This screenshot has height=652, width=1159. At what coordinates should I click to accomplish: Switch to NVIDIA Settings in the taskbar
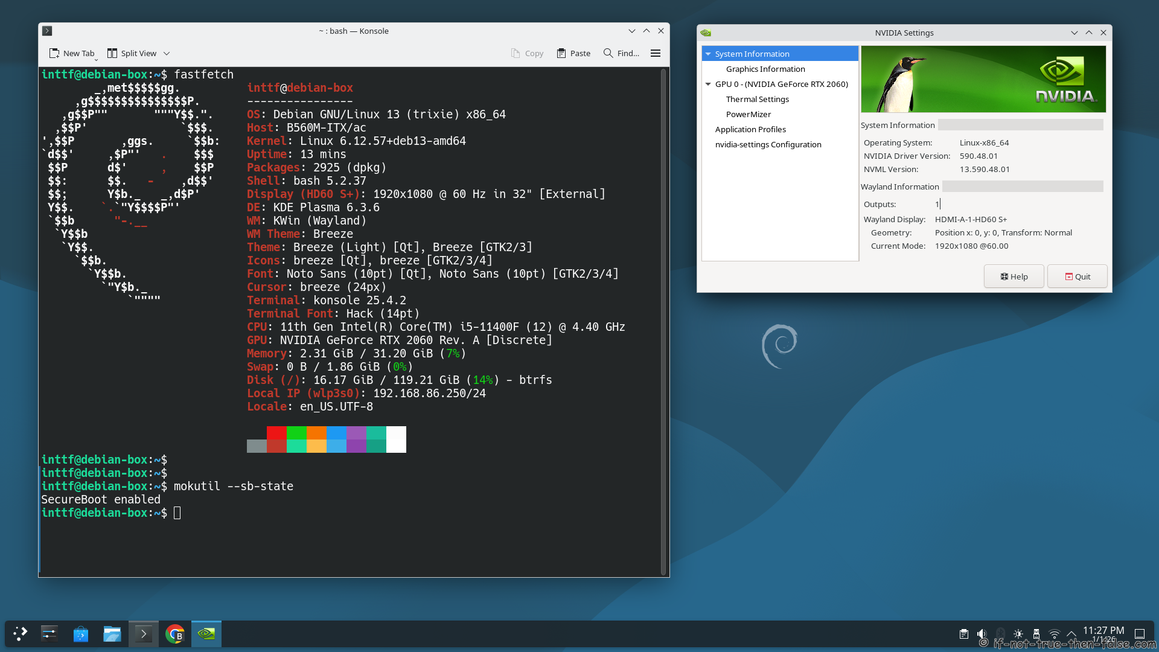pos(206,633)
